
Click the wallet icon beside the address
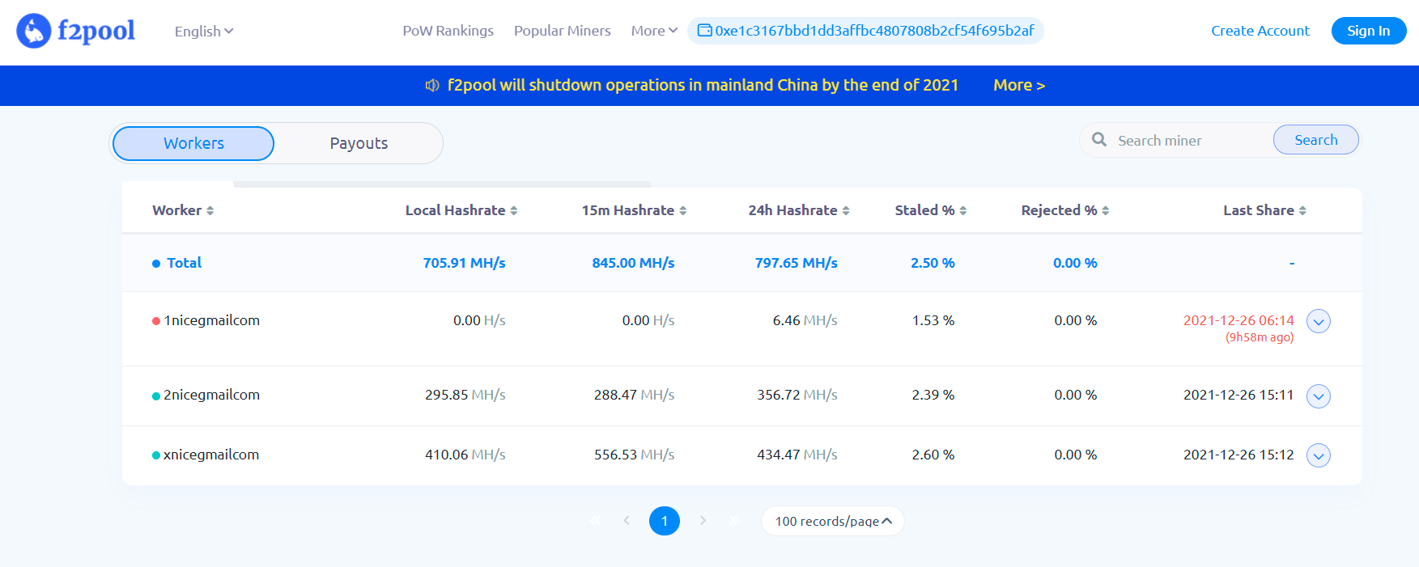pos(704,31)
